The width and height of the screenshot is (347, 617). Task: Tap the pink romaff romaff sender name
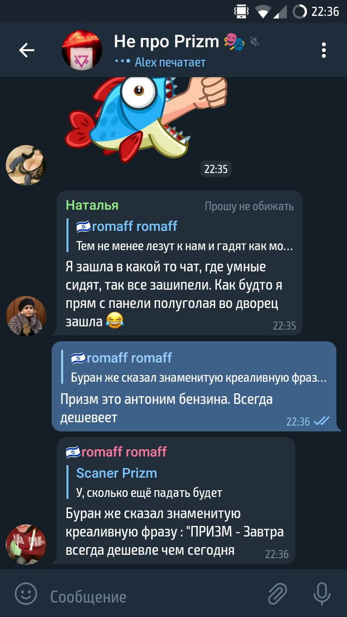pos(116,452)
